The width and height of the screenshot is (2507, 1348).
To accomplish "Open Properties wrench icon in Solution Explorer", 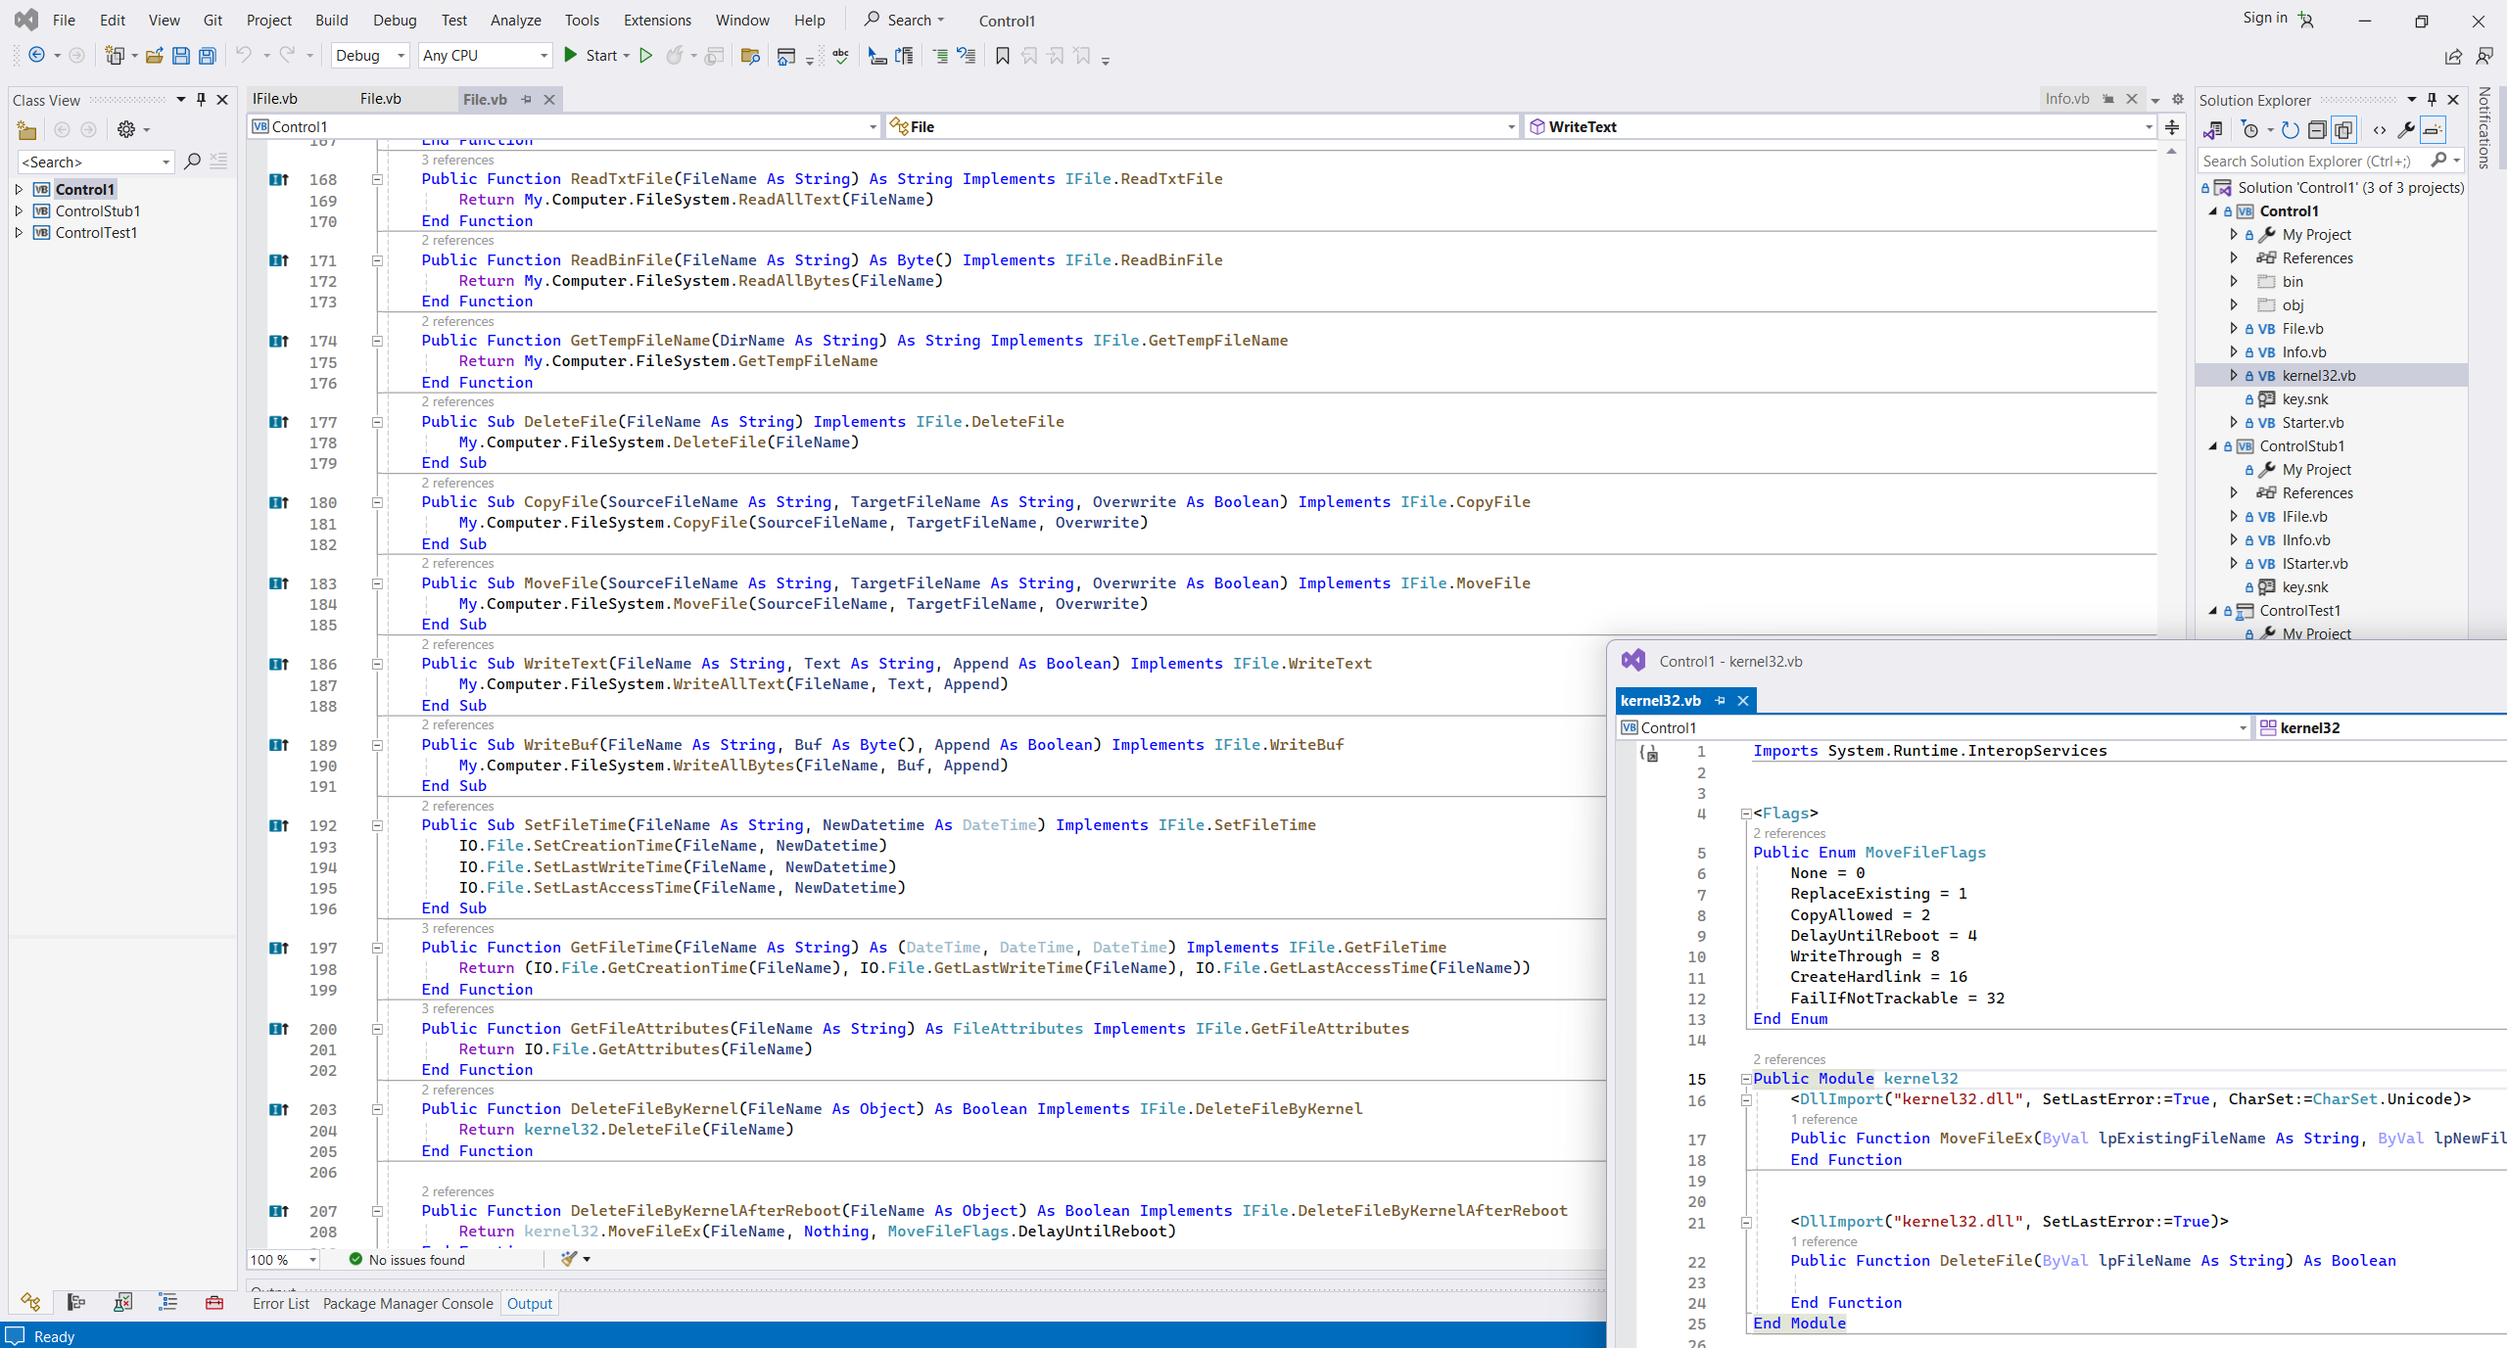I will tap(2405, 130).
